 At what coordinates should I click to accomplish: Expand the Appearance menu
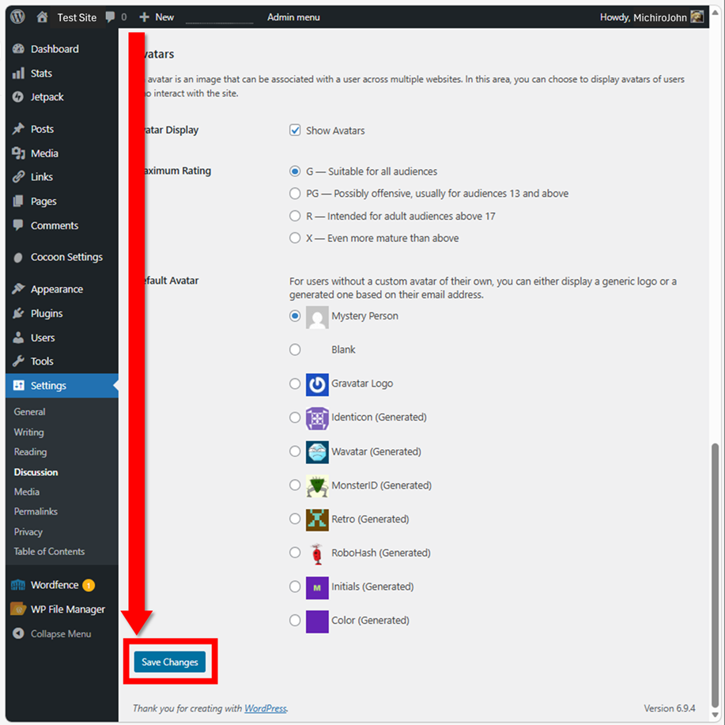[56, 289]
